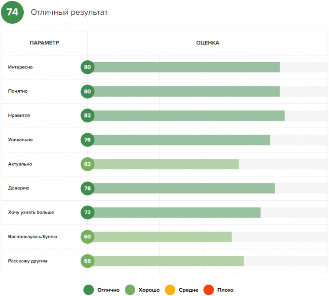Click the 76 score circle for Уникально
329x296 pixels.
88,140
